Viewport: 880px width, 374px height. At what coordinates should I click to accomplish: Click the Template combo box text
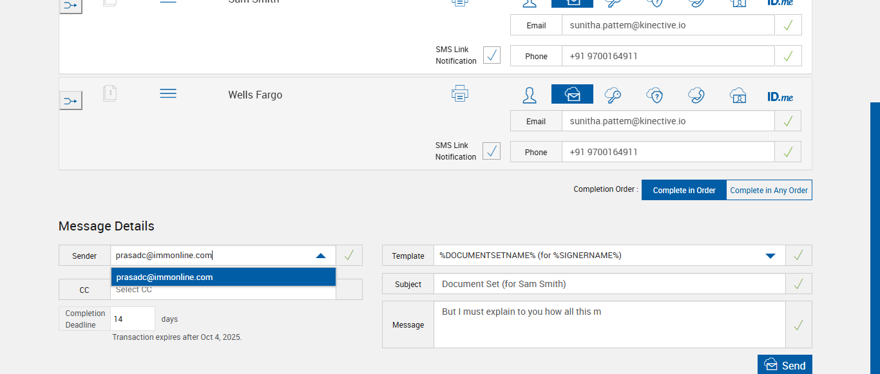coord(530,255)
